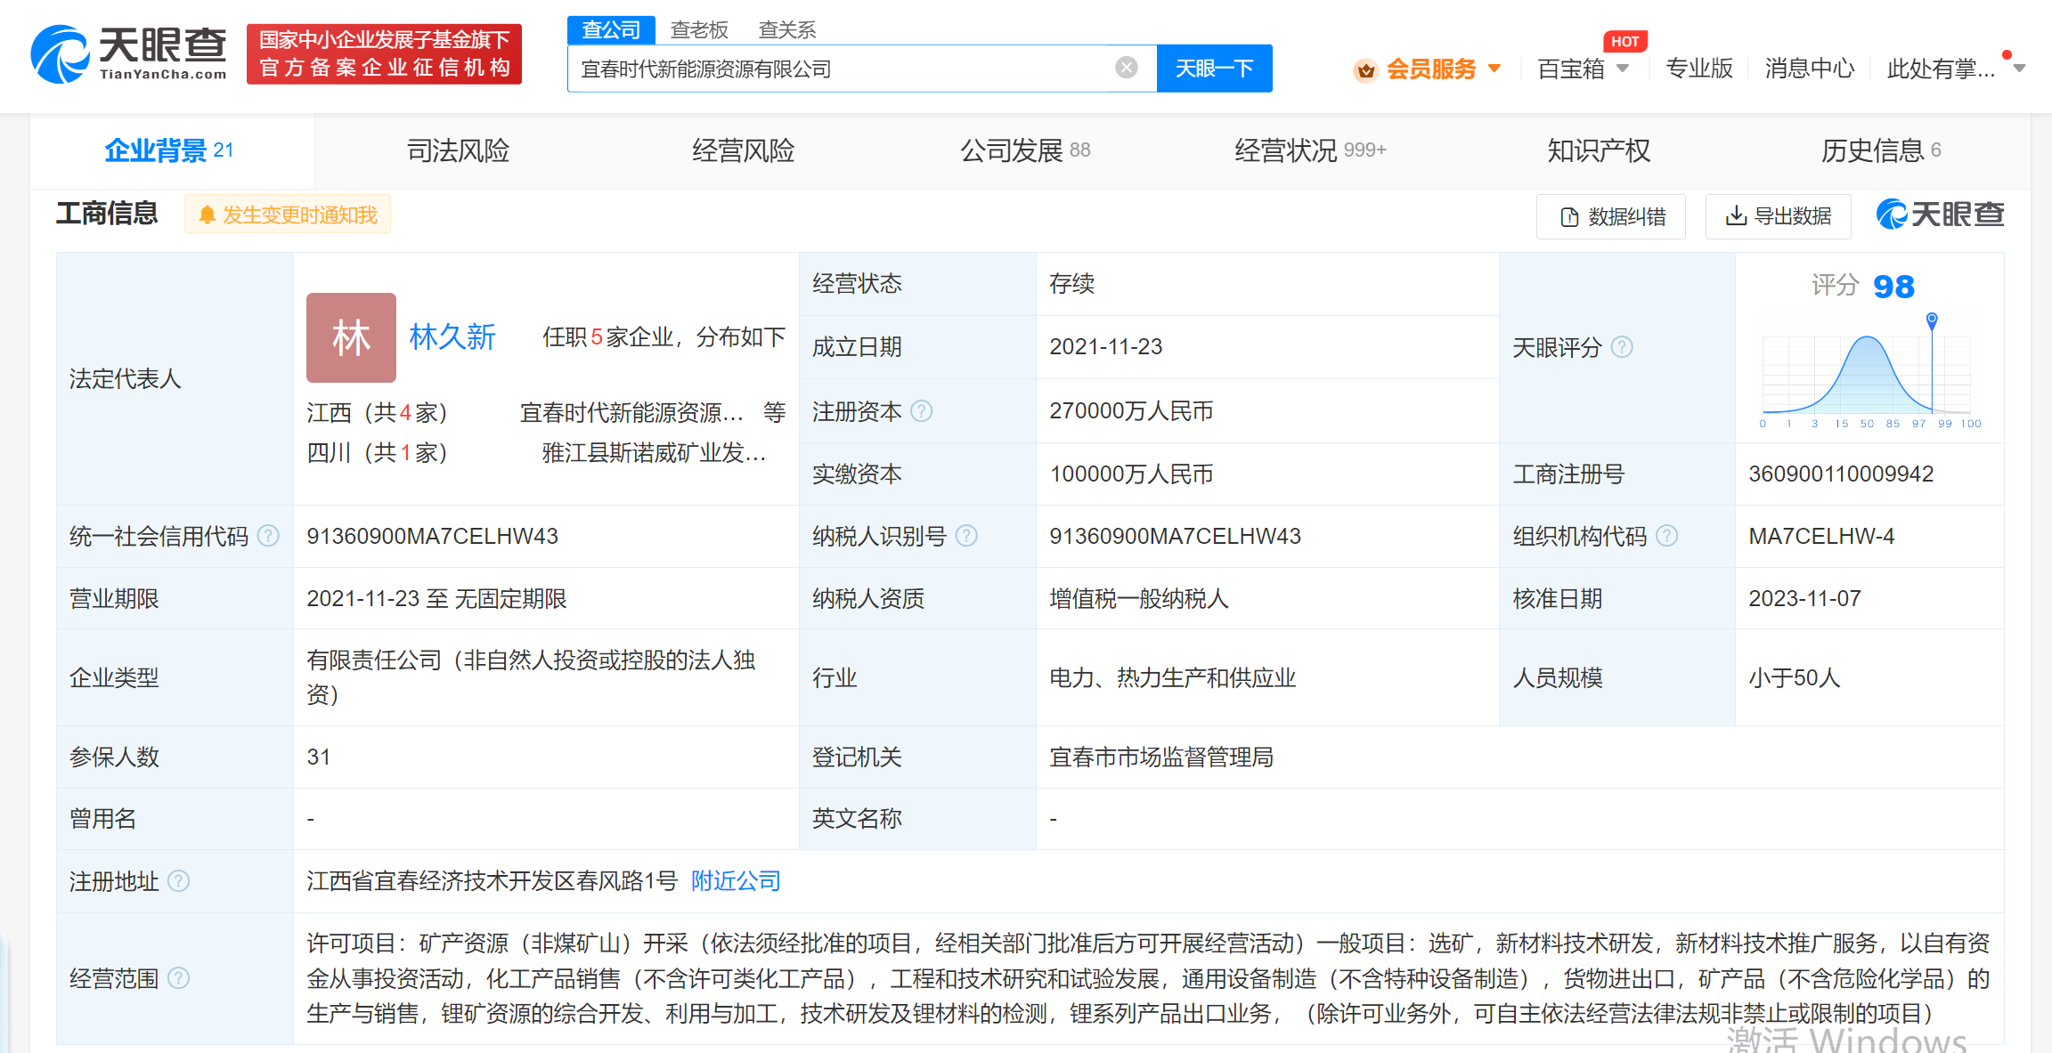2052x1053 pixels.
Task: Click the bell icon beside 发生变更时通知我
Action: tap(208, 214)
